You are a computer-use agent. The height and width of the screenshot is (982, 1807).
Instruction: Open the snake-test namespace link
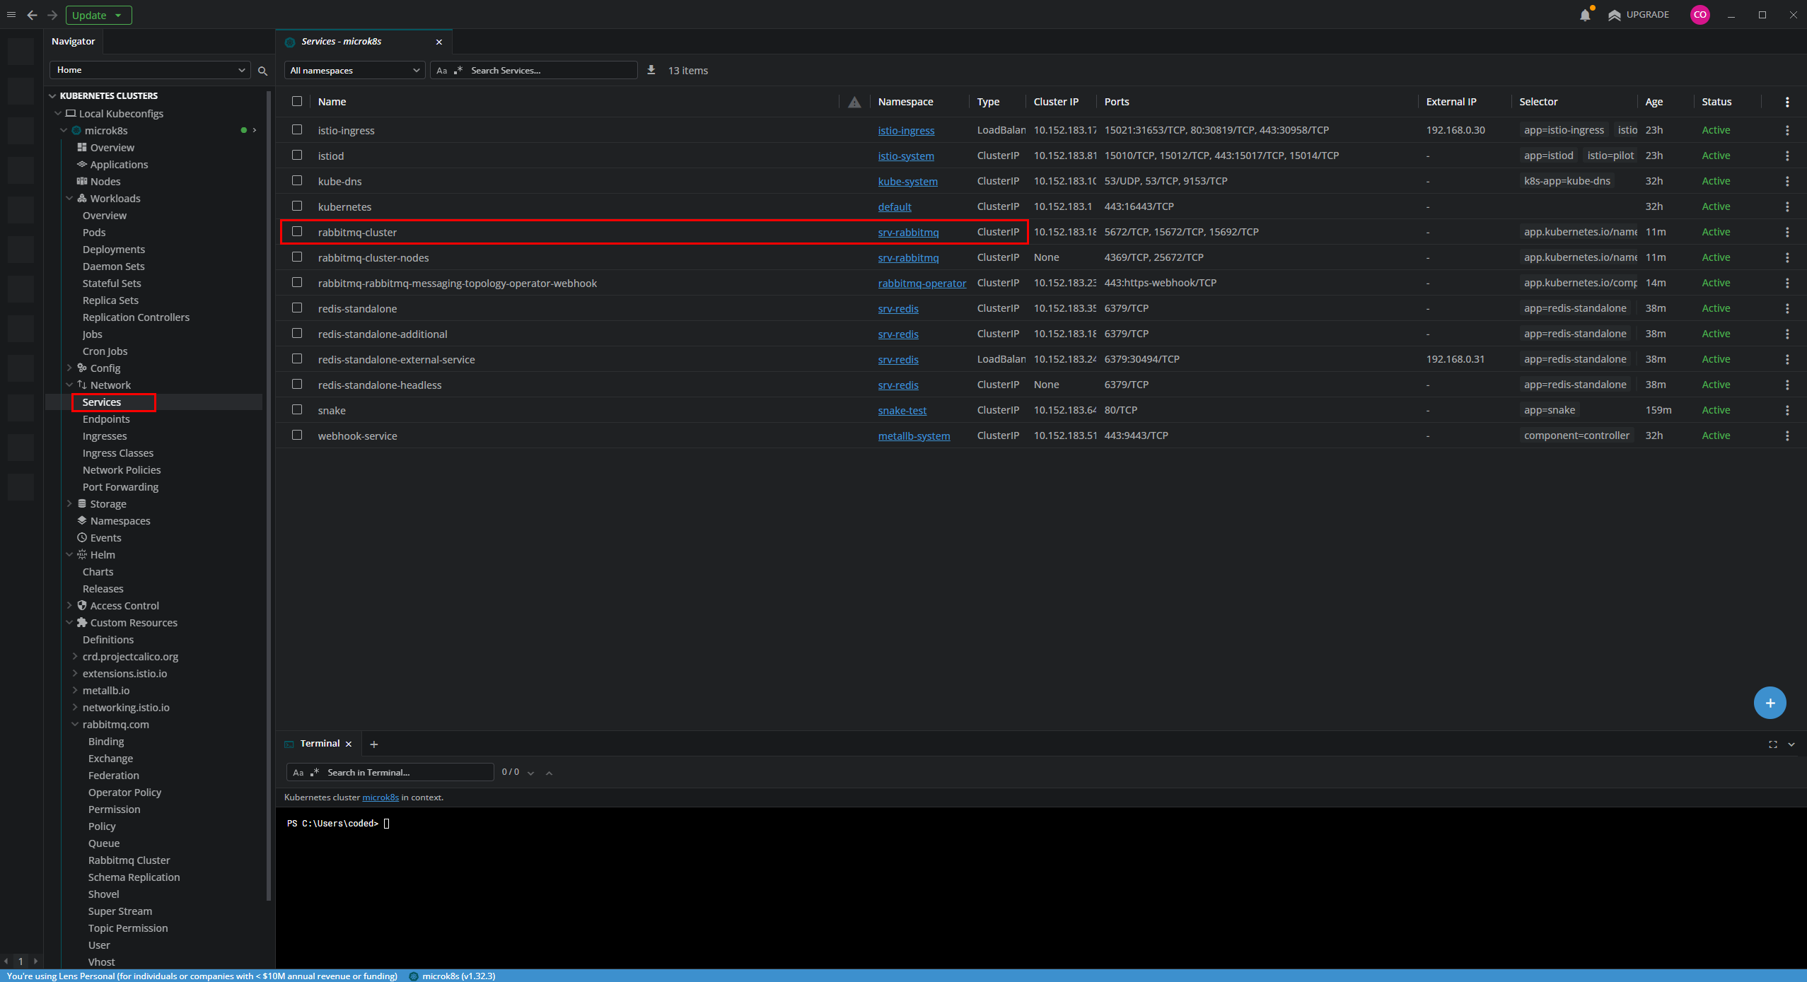tap(902, 411)
